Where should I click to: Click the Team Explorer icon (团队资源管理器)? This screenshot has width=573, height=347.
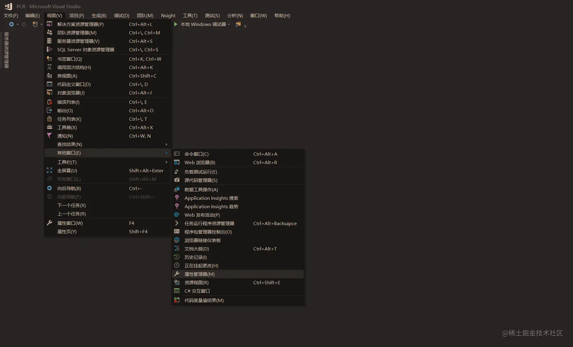pos(49,32)
